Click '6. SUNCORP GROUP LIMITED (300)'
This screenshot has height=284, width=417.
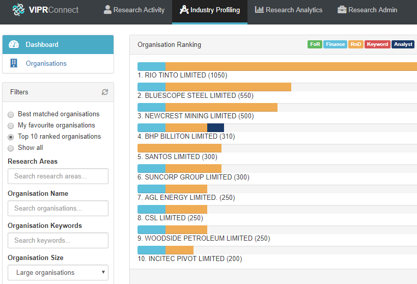193,177
